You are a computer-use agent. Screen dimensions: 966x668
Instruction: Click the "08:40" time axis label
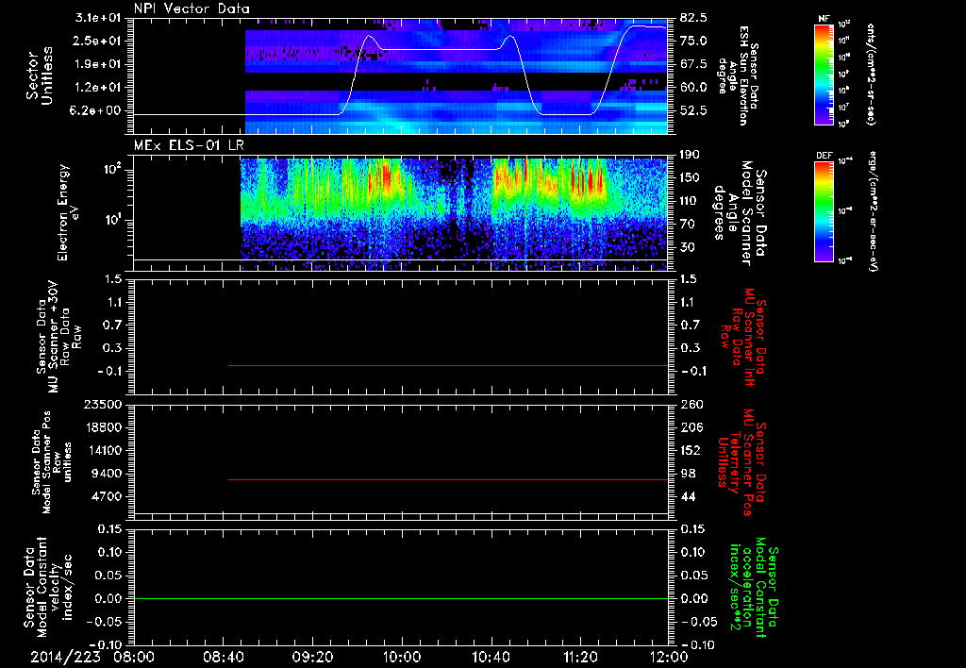click(223, 657)
